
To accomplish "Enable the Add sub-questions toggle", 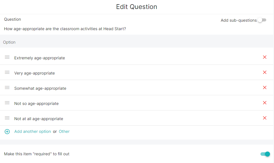I will (262, 20).
